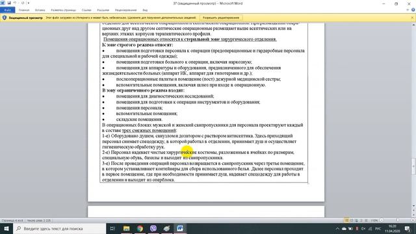Close the Protected View yellow message bar
This screenshot has height=234, width=416.
coord(412,18)
